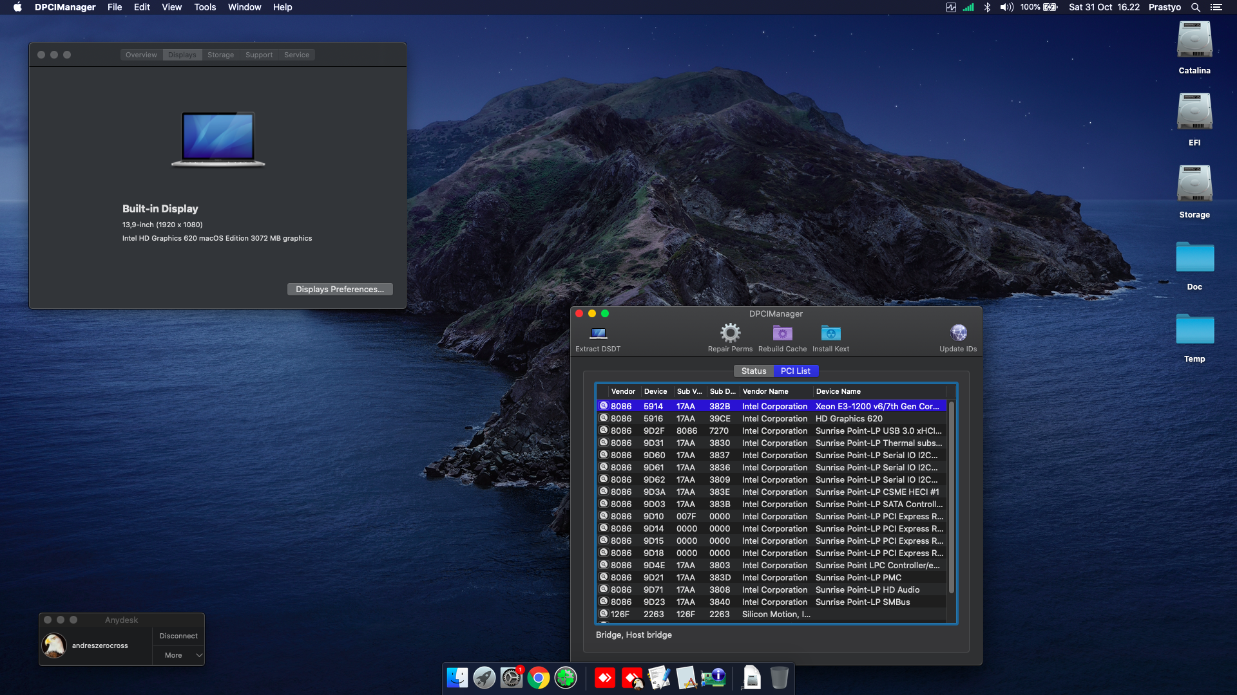Viewport: 1237px width, 695px height.
Task: Sort PCI list by Device column header
Action: [656, 391]
